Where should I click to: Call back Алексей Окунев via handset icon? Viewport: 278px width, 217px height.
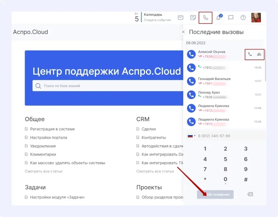pyautogui.click(x=250, y=54)
